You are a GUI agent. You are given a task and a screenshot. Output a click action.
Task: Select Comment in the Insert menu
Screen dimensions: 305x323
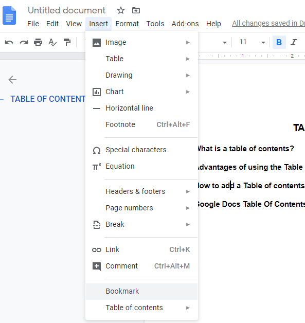tap(141, 266)
